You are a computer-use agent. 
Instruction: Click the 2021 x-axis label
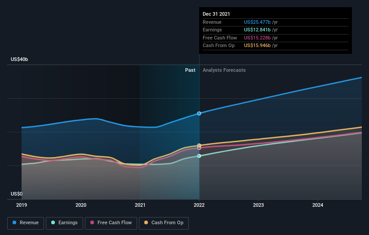click(140, 205)
